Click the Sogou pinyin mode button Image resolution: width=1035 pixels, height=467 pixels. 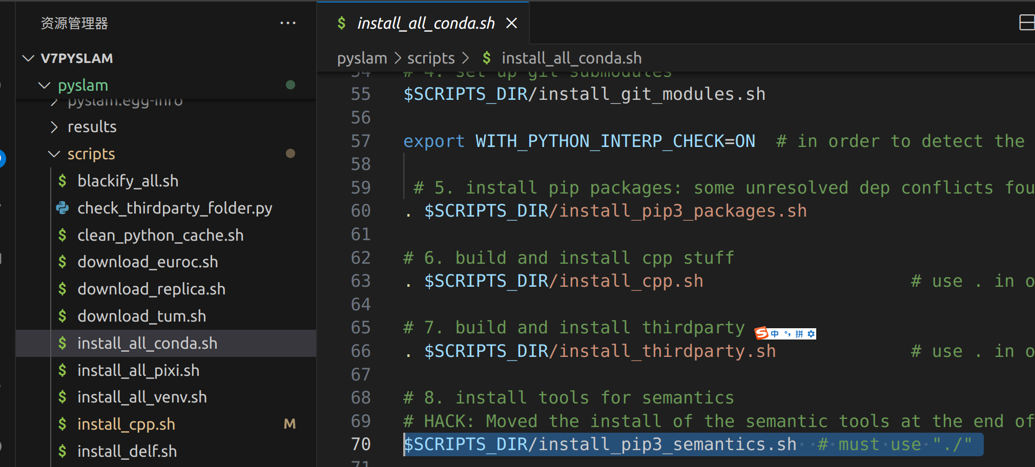(799, 334)
